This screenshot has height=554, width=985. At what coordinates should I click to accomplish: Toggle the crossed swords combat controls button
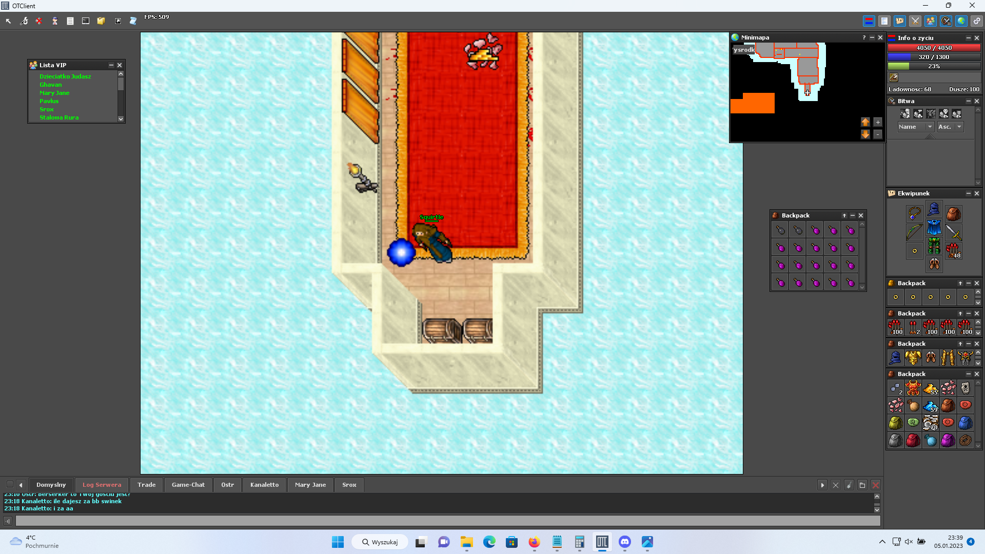point(915,21)
